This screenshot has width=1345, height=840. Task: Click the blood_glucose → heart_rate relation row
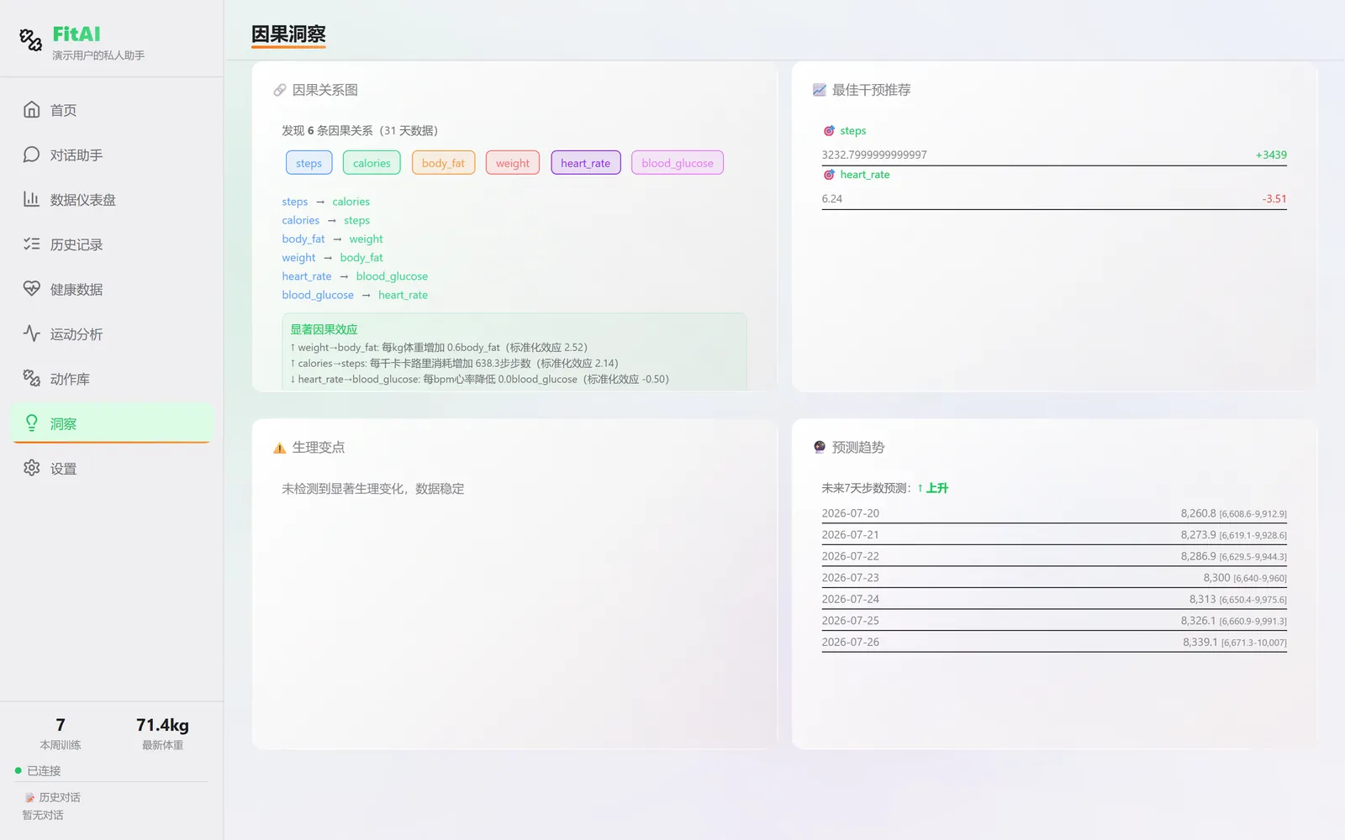coord(355,295)
